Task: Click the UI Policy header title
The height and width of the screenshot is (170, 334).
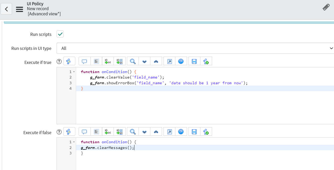Action: [x=35, y=4]
